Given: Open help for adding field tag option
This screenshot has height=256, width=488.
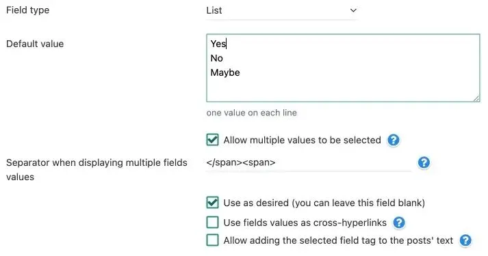Looking at the screenshot, I should click(x=465, y=240).
